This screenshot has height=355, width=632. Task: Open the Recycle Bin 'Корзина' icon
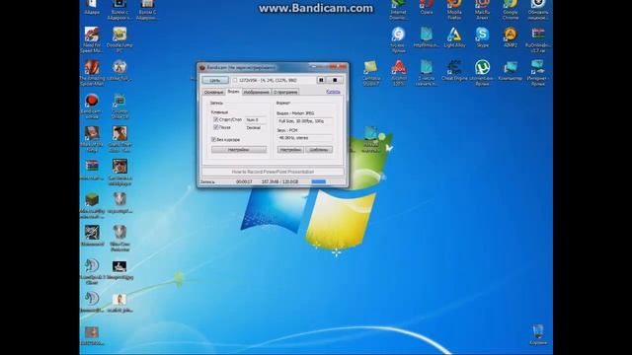538,334
